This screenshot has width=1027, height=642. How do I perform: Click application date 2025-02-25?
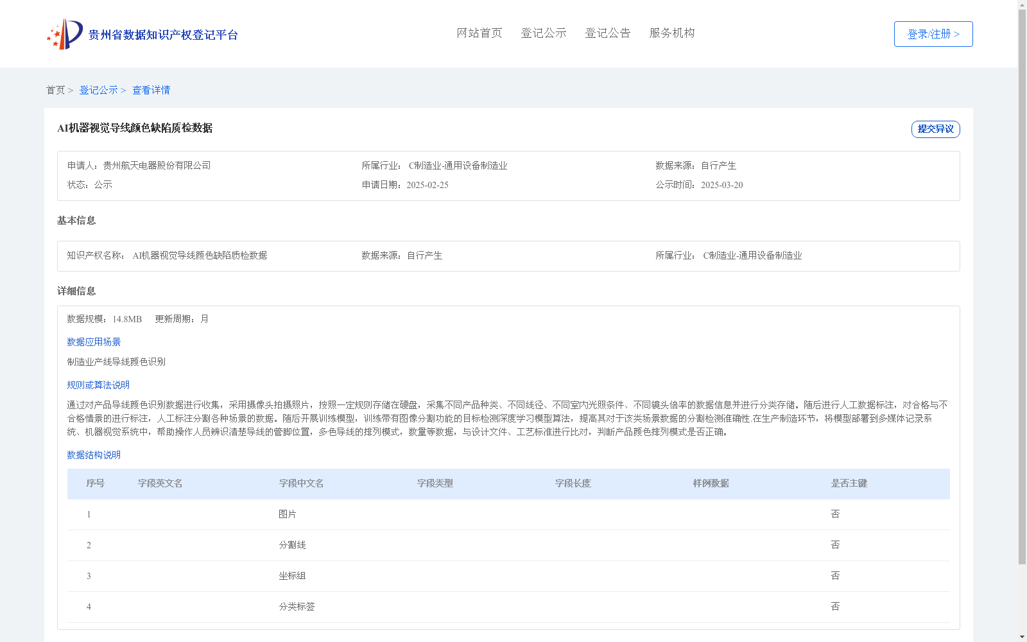[427, 185]
